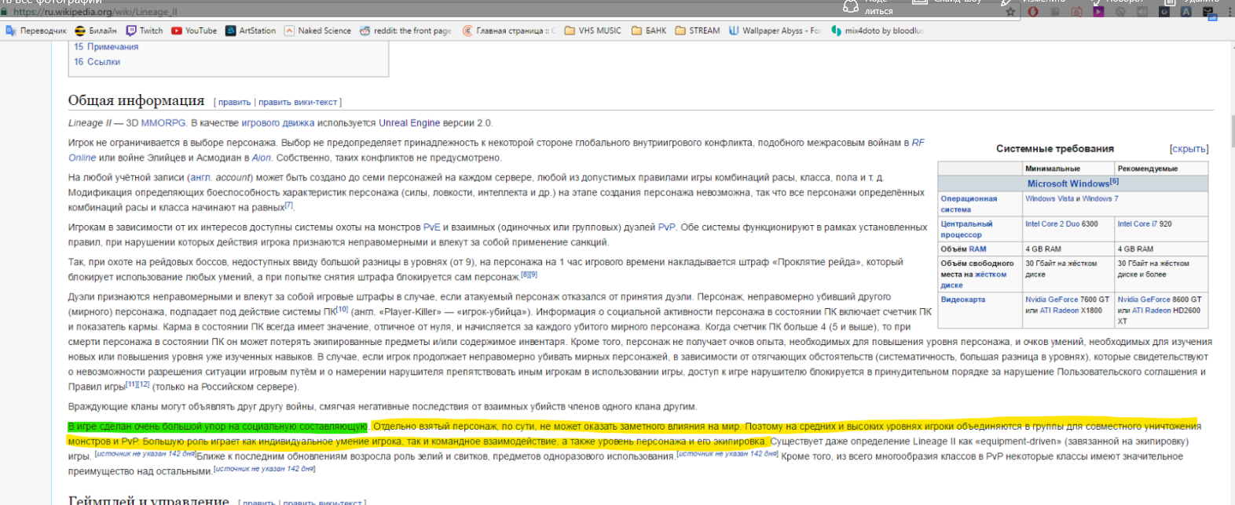Select the 'Intel Core 2 Duo 6300' cell
The width and height of the screenshot is (1235, 505).
coord(1068,229)
